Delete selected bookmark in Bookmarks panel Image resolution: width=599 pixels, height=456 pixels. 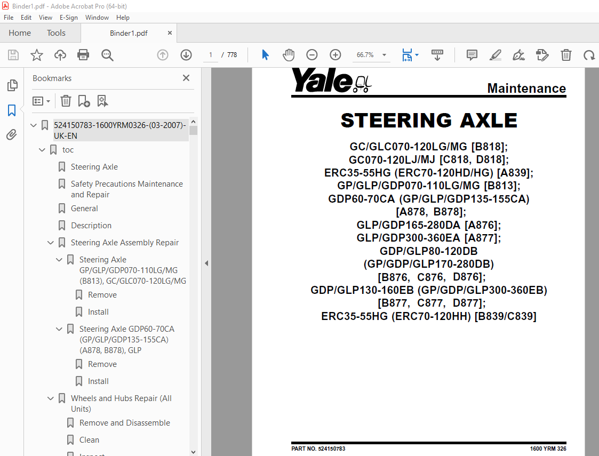(x=66, y=101)
